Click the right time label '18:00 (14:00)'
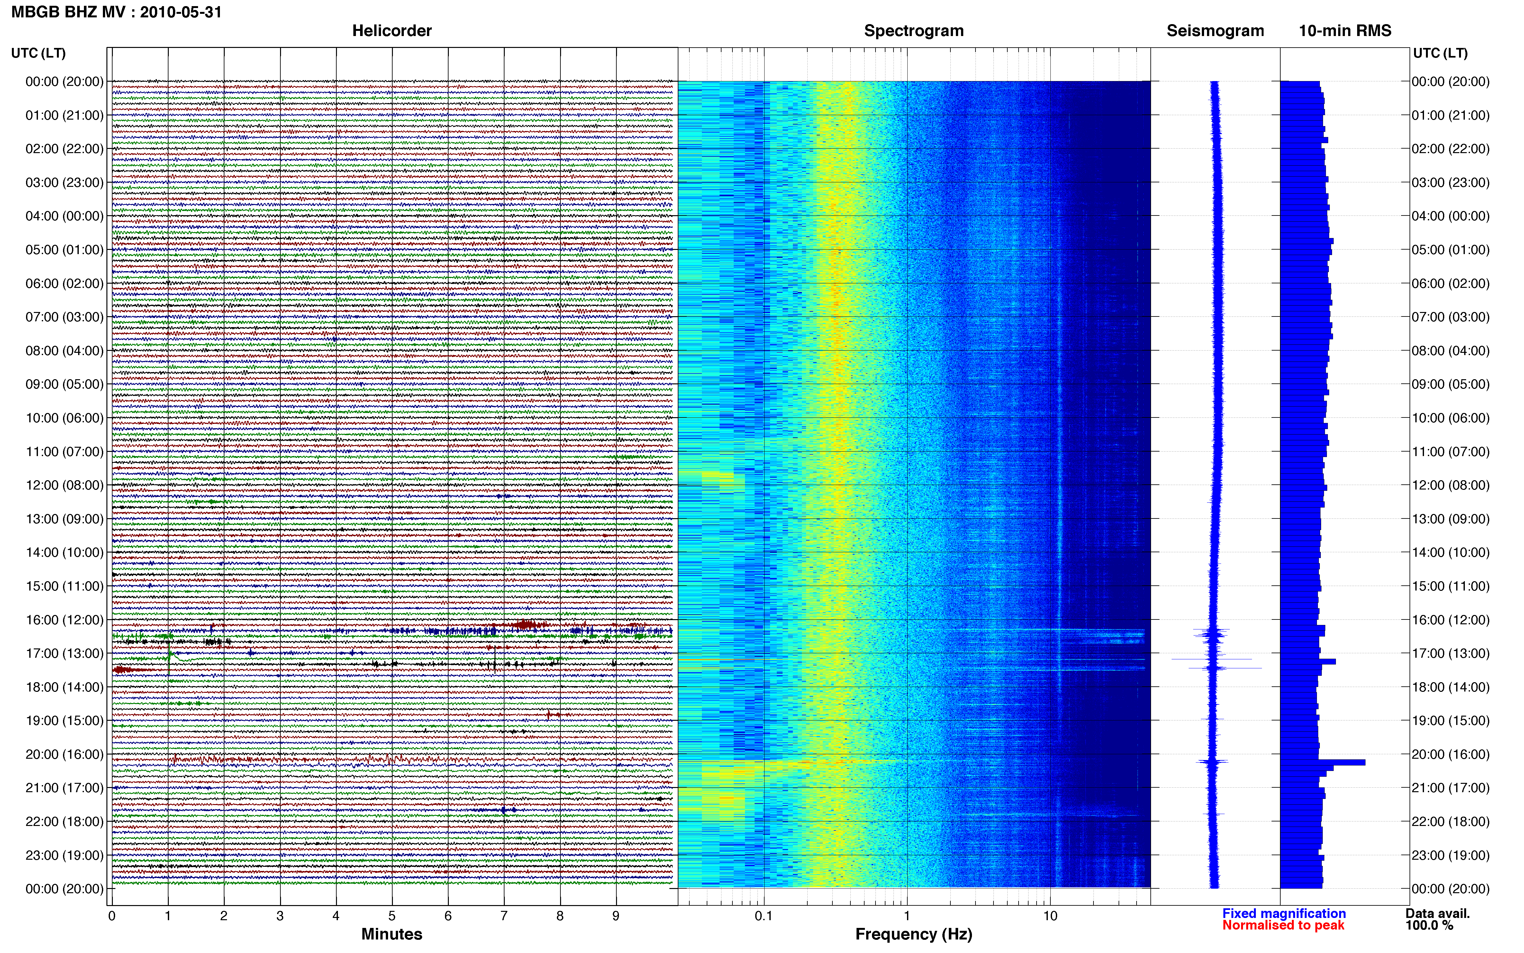The image size is (1524, 953). tap(1450, 687)
